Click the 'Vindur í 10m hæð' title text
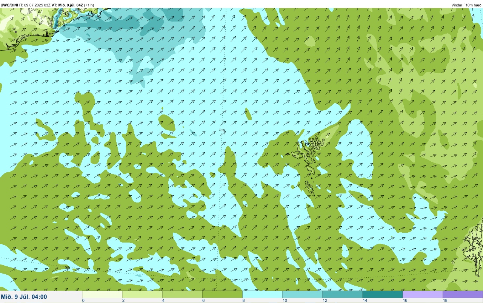Viewport: 483px width, 303px height. [466, 5]
